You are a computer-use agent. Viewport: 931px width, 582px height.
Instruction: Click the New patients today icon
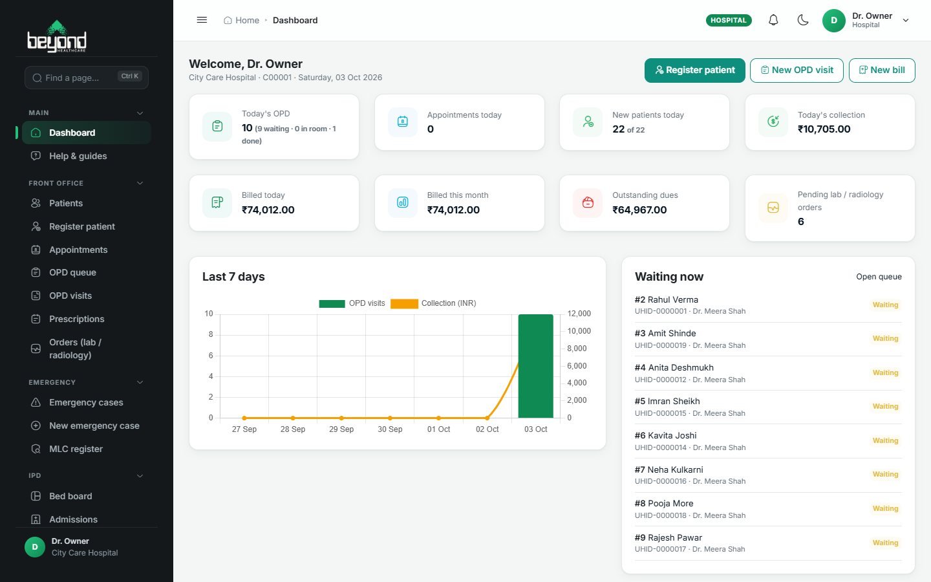click(588, 122)
